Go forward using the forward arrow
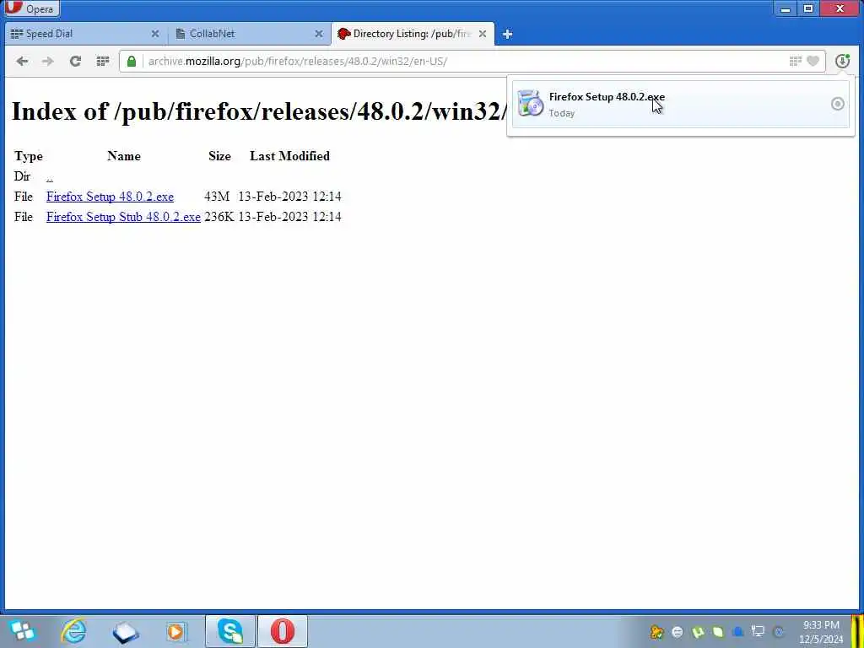864x648 pixels. pos(48,61)
